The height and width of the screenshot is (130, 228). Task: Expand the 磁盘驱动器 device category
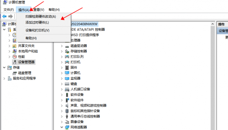(x=62, y=46)
